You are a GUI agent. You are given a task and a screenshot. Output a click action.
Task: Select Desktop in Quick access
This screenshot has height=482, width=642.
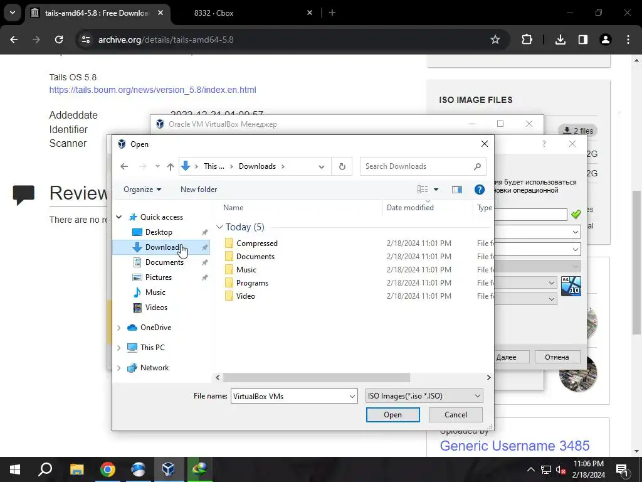point(159,232)
